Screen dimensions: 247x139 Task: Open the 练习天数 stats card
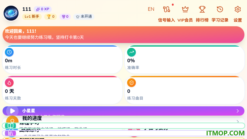62,90
